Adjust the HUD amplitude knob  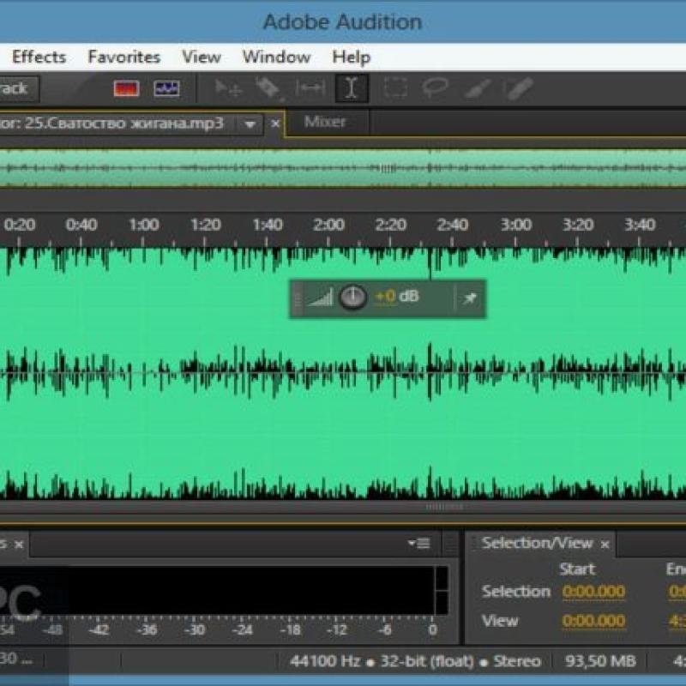[352, 297]
